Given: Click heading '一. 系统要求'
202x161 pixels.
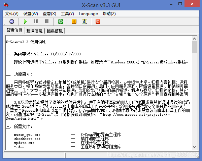Looking at the screenshot, I should pyautogui.click(x=19, y=54).
